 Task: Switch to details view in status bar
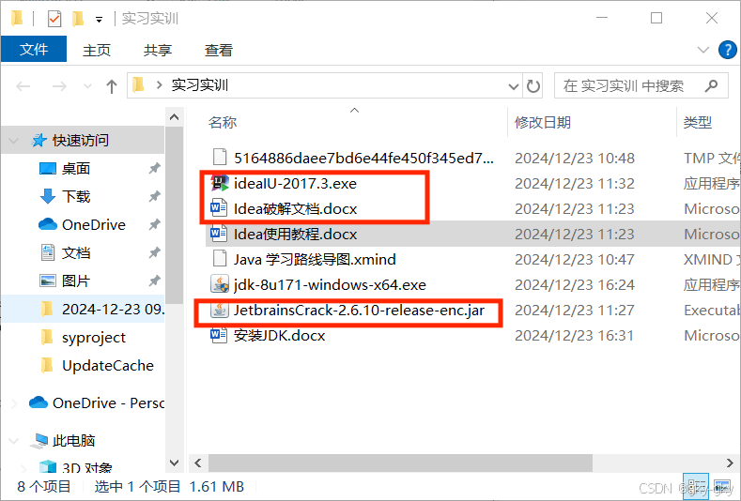[x=696, y=486]
